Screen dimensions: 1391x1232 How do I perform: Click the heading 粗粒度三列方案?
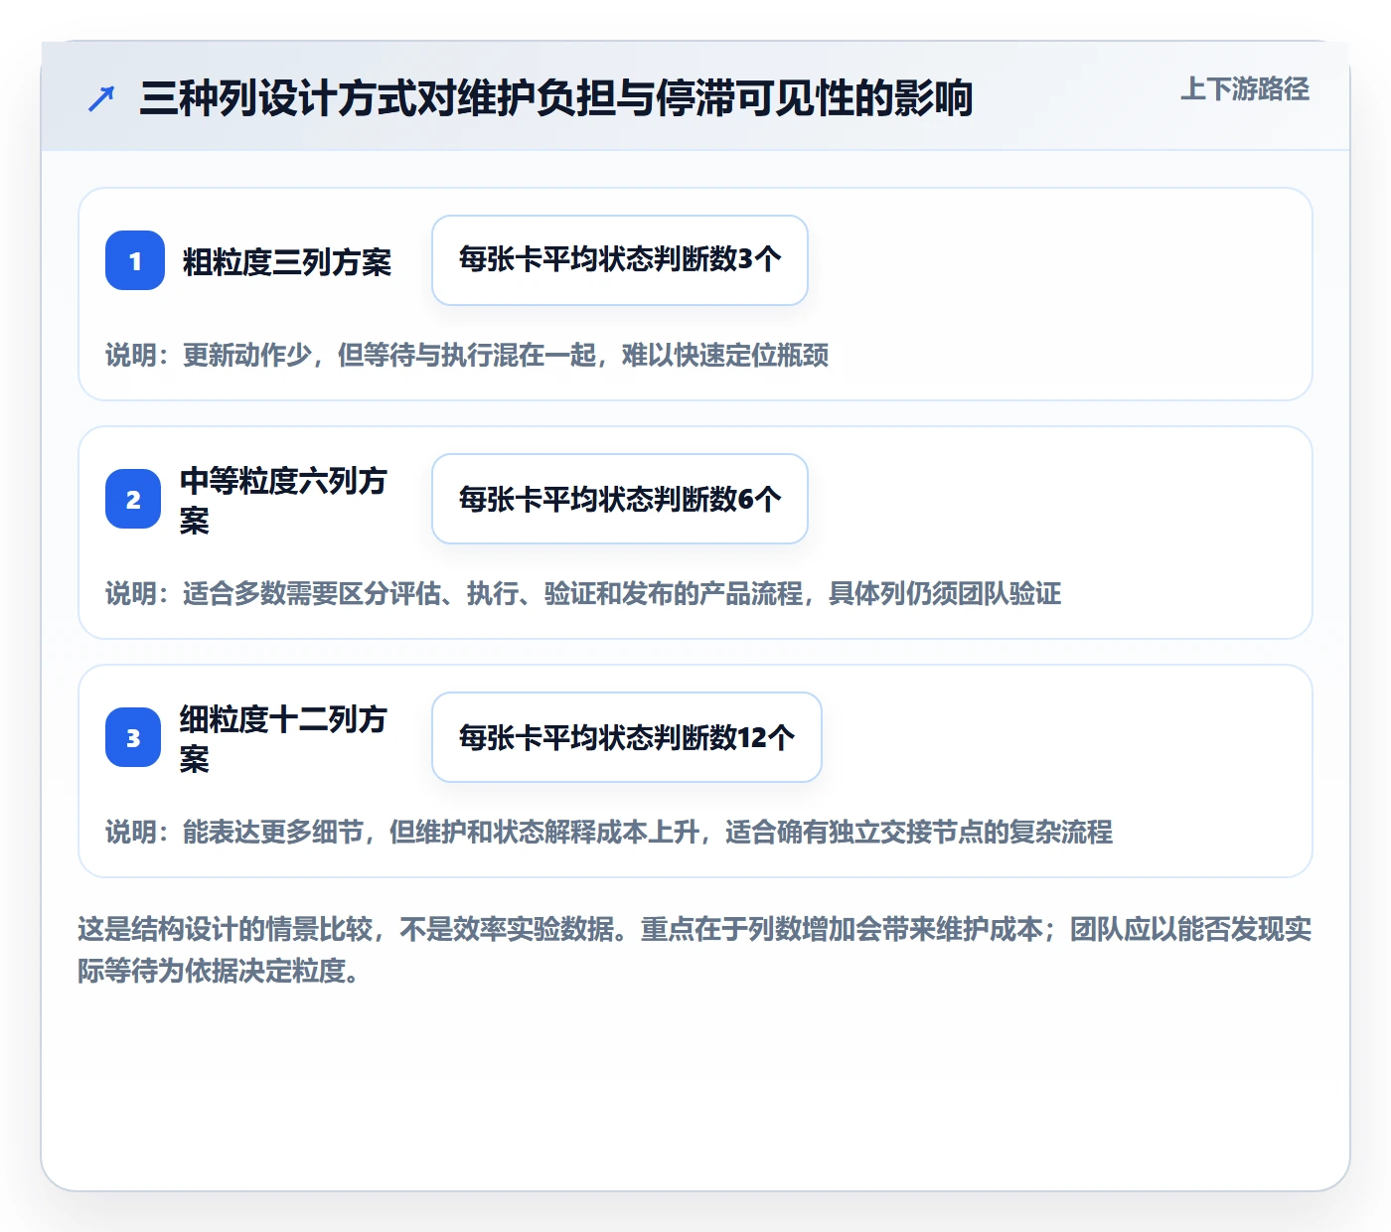click(x=287, y=262)
